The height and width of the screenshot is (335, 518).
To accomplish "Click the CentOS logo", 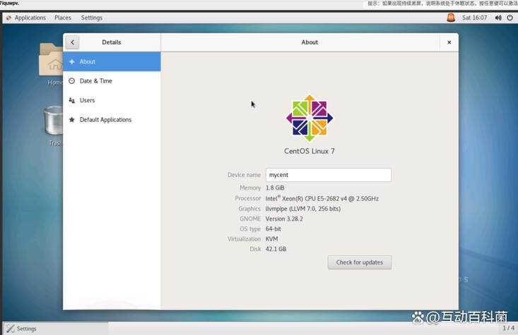I will point(310,118).
